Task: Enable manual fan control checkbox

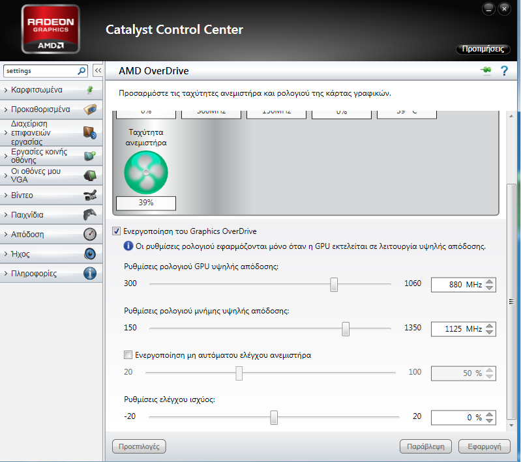Action: pos(128,355)
